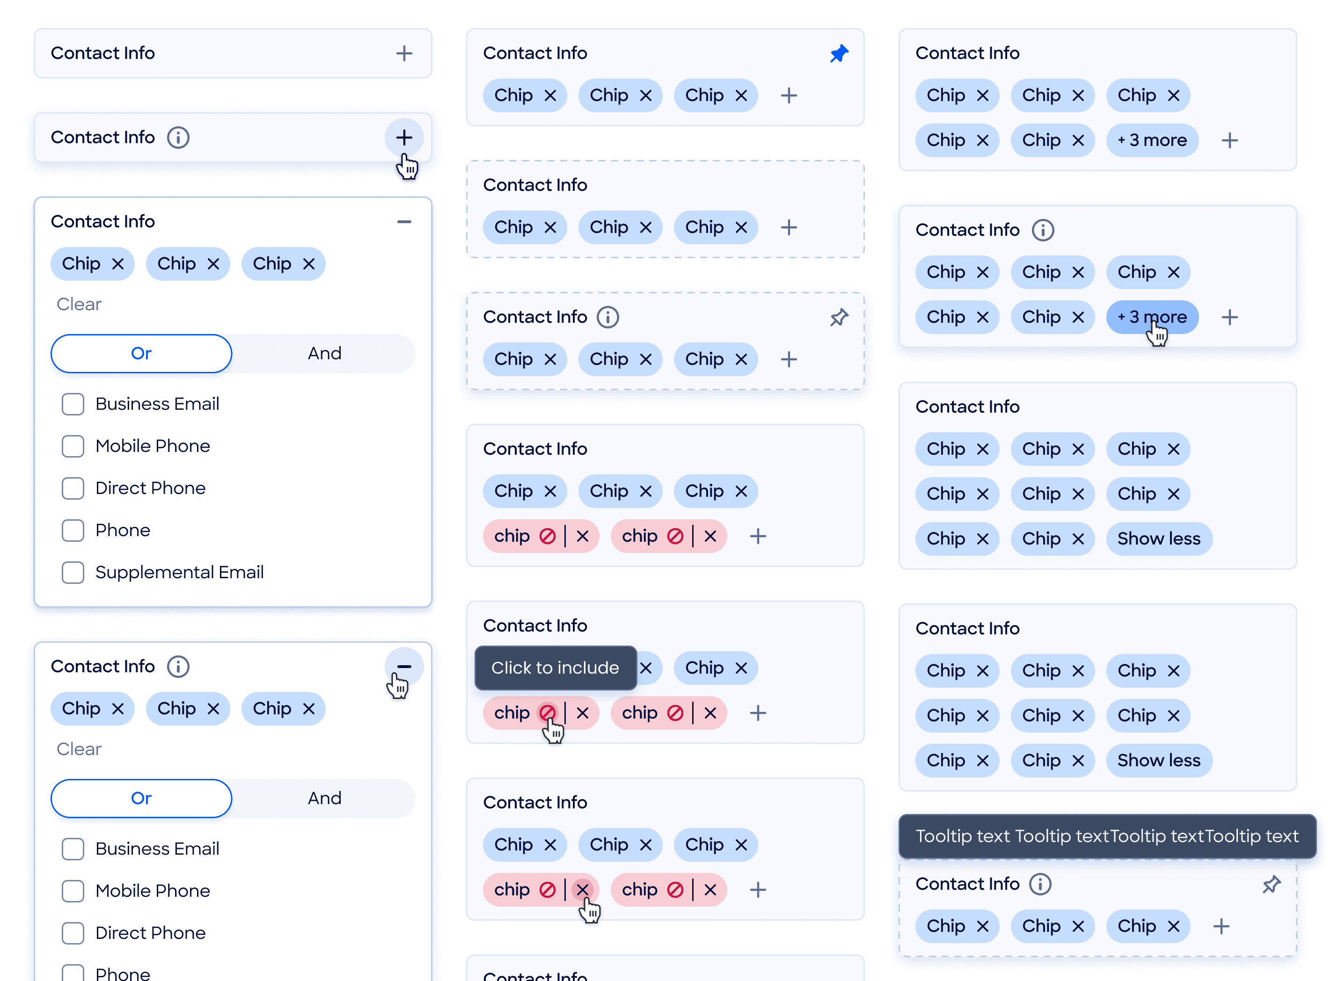The height and width of the screenshot is (981, 1331).
Task: Click Clear link in first expanded panel
Action: (x=79, y=304)
